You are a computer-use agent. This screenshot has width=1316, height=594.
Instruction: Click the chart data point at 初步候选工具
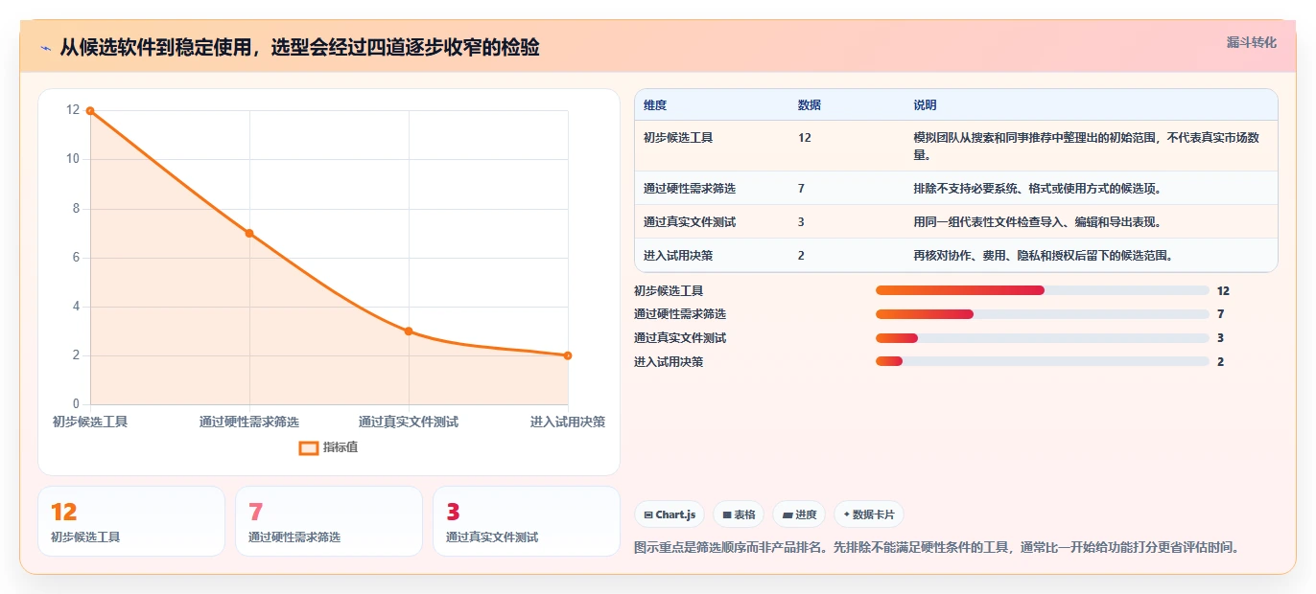coord(90,111)
